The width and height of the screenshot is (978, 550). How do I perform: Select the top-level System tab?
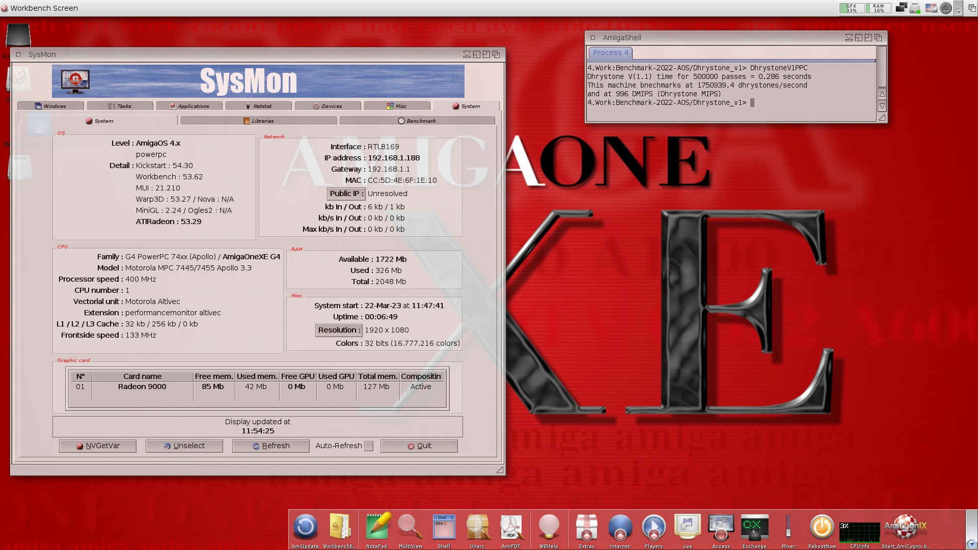click(466, 106)
